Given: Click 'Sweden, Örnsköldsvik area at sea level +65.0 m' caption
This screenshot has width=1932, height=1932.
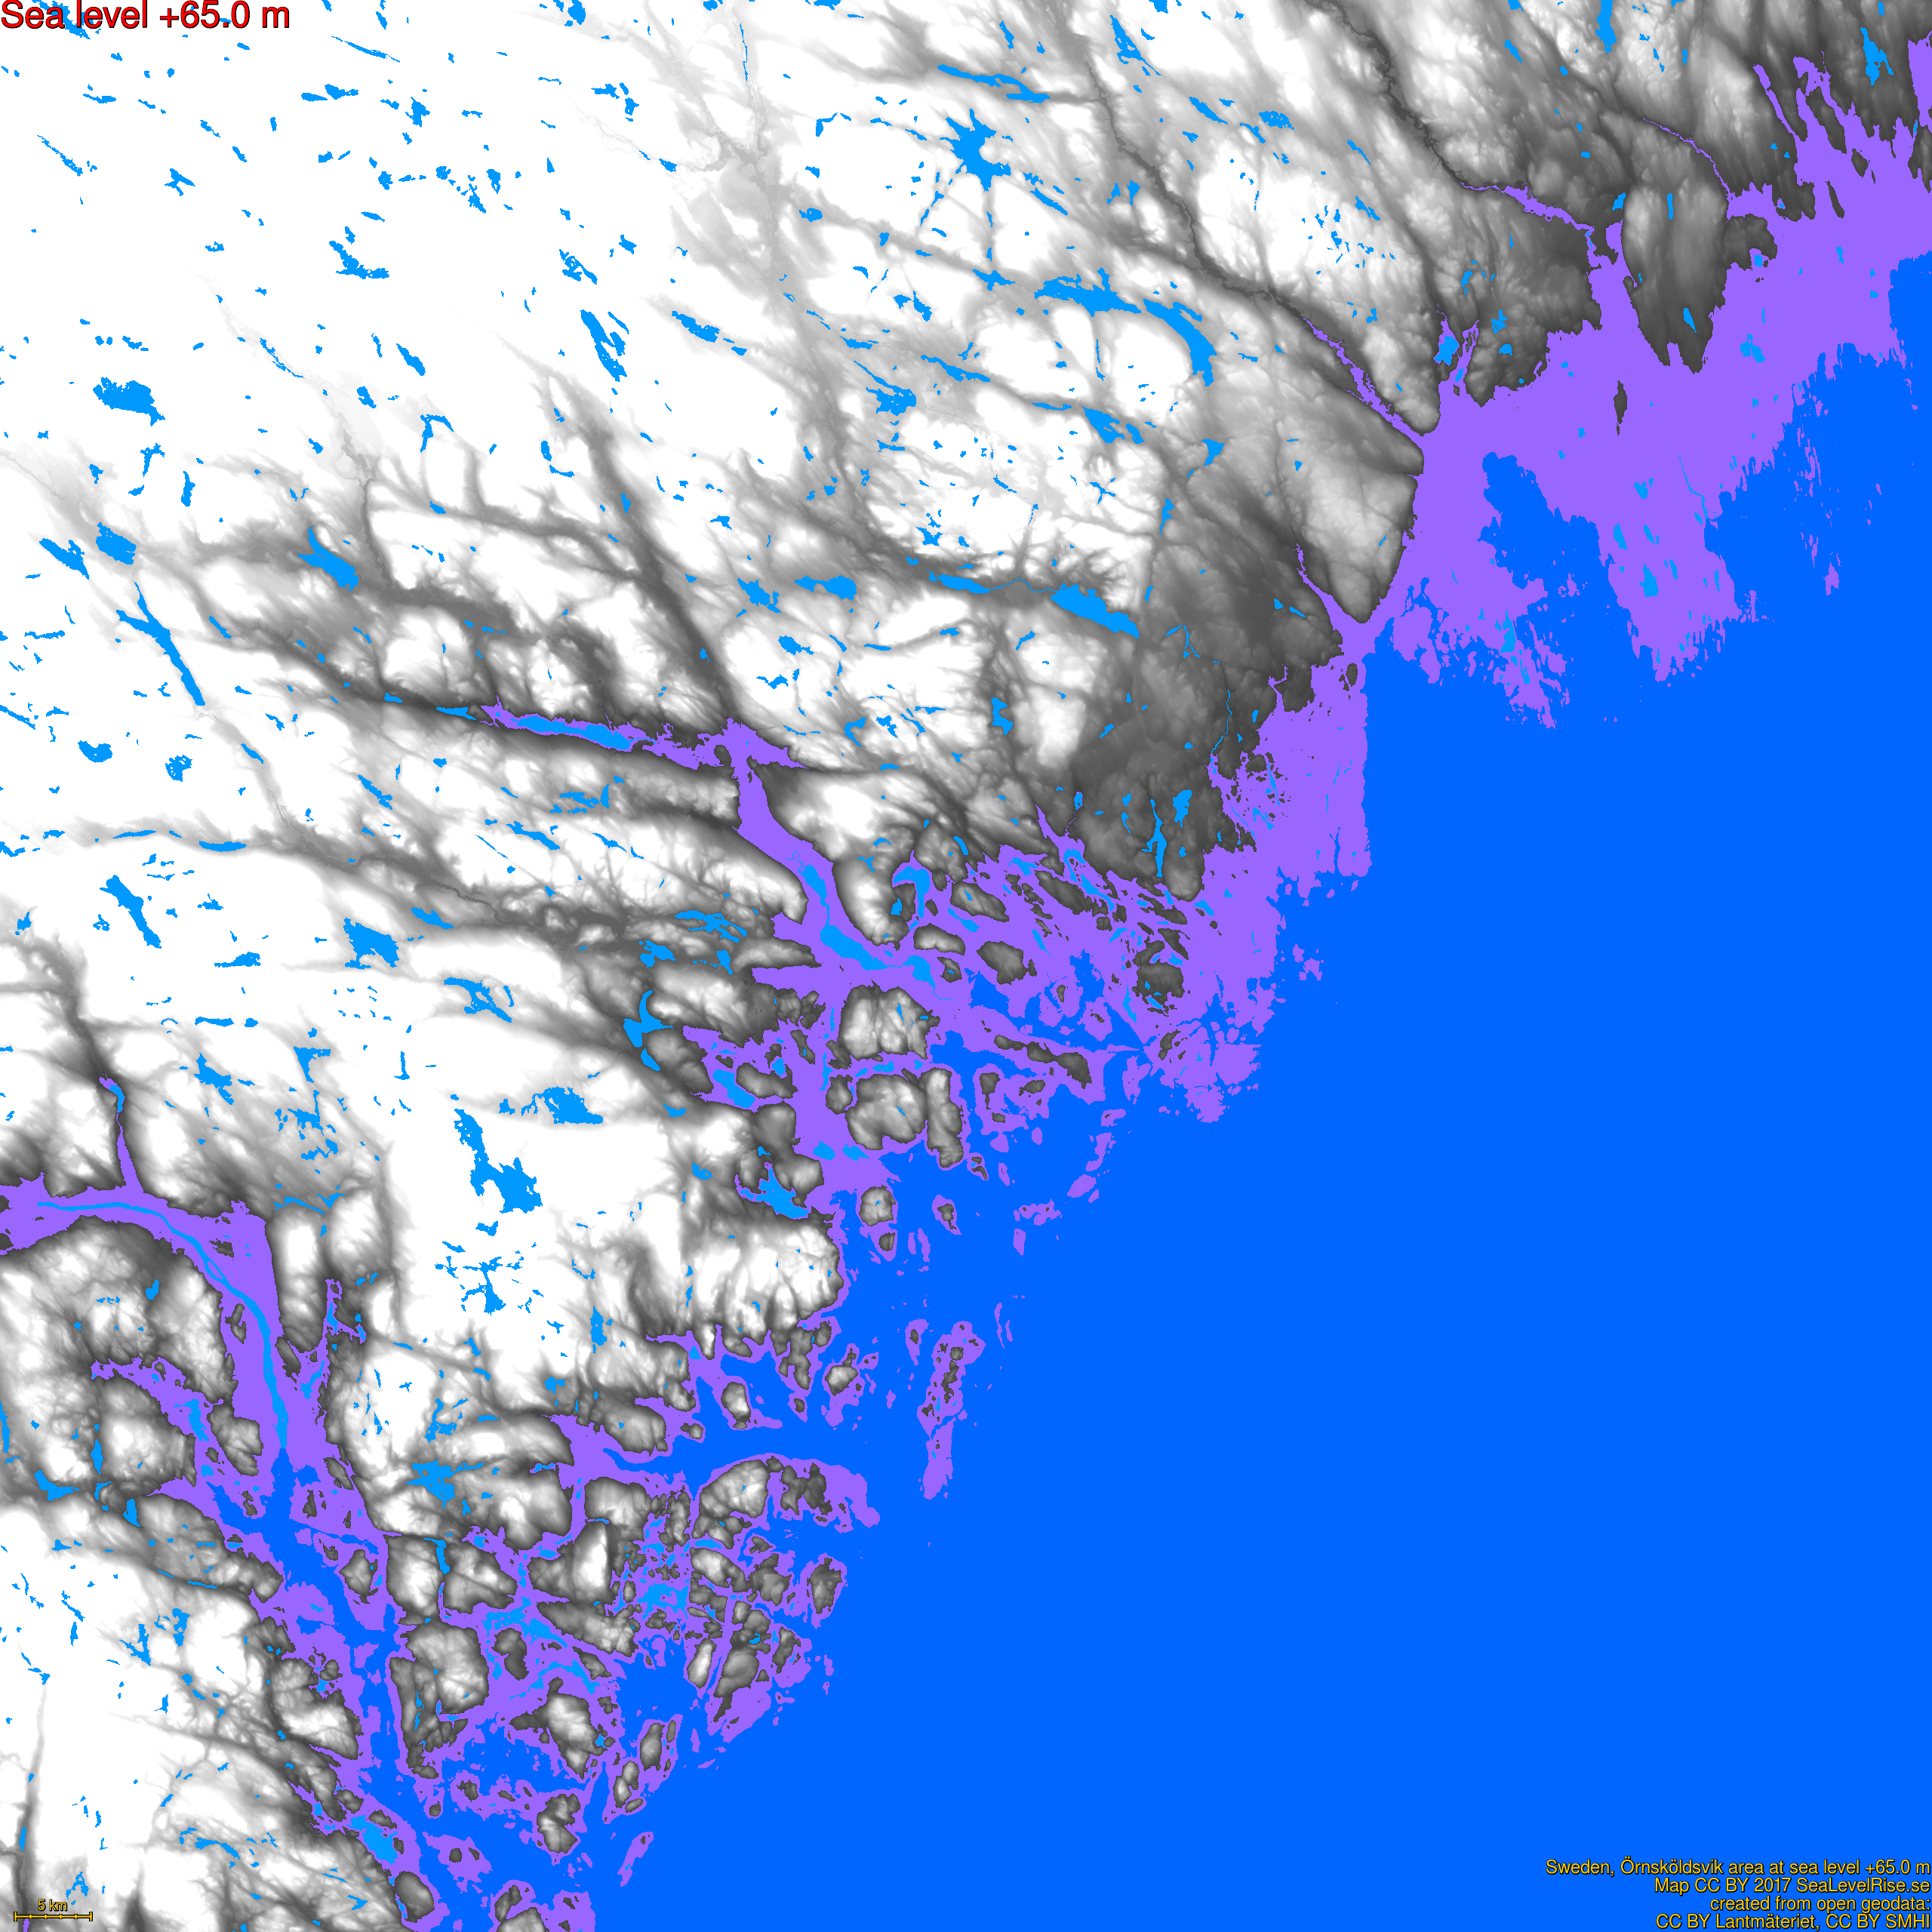Looking at the screenshot, I should [x=1737, y=1868].
